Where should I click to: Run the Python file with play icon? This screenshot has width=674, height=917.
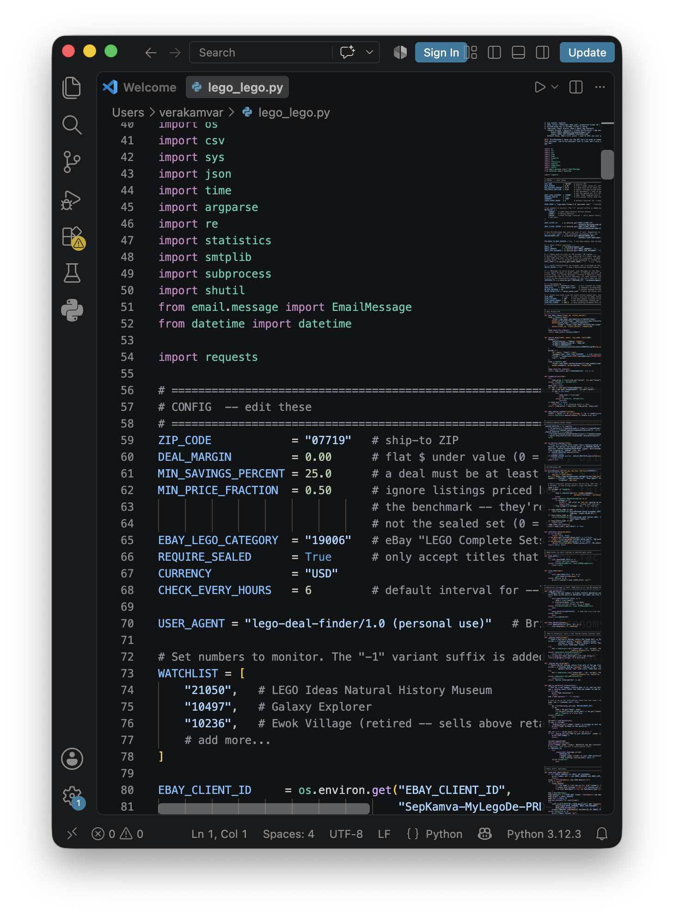[x=539, y=87]
